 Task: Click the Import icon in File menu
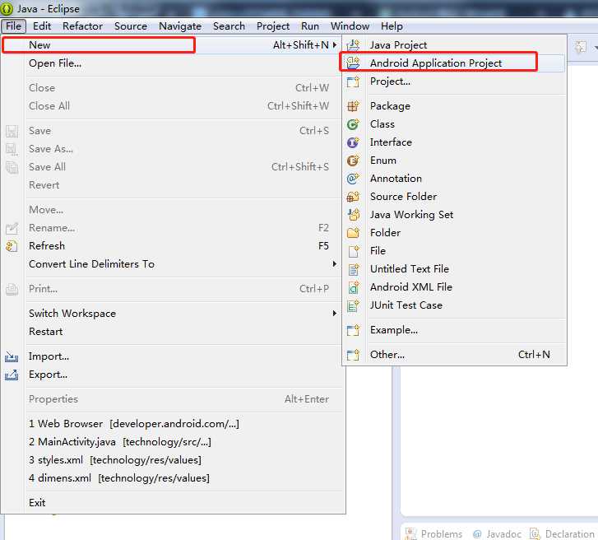[x=12, y=356]
